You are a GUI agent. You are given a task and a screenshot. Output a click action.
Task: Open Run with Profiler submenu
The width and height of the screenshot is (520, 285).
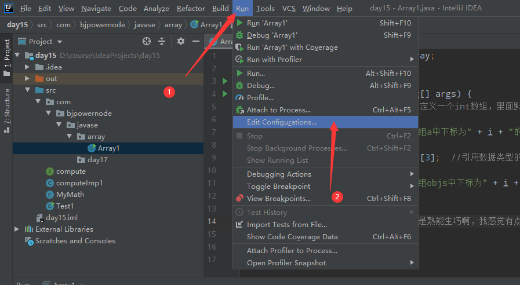(x=325, y=59)
